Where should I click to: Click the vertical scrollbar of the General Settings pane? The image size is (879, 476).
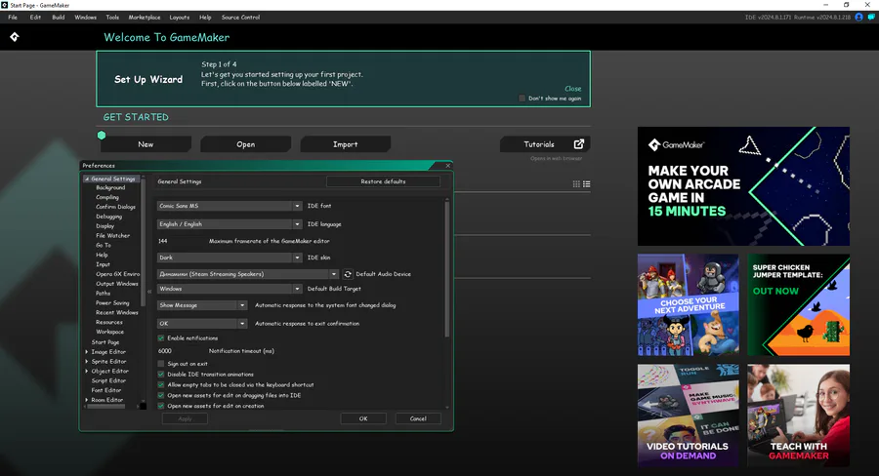click(446, 269)
